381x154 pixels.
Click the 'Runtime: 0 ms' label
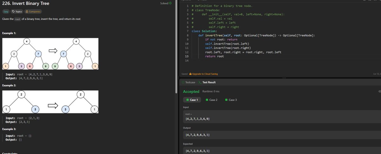pos(211,92)
